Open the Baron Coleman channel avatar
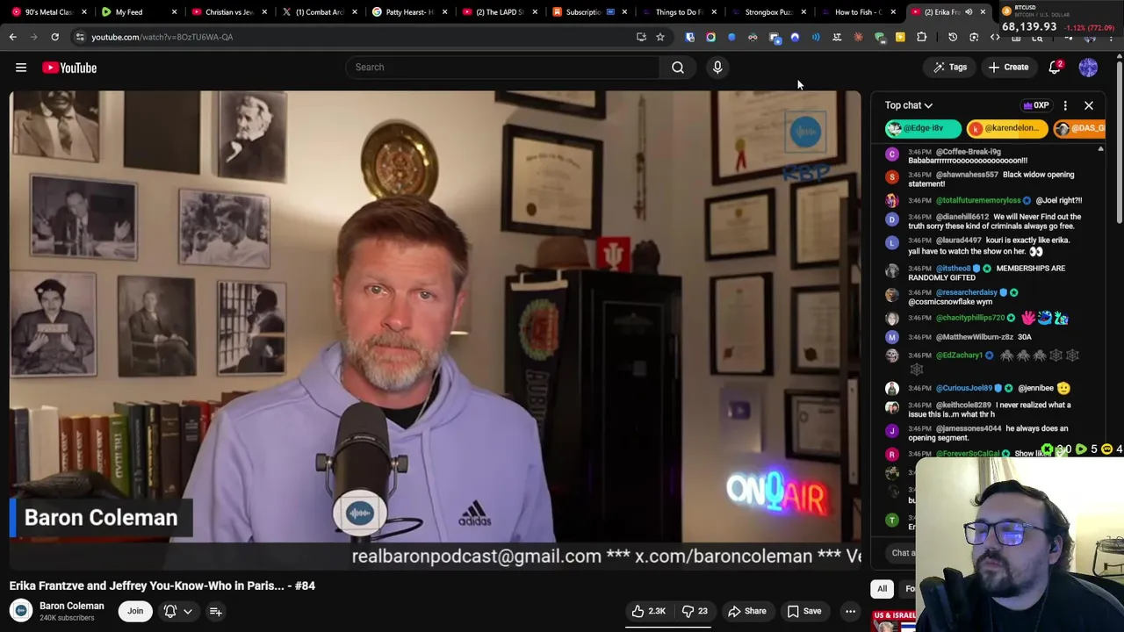This screenshot has height=632, width=1124. 21,611
